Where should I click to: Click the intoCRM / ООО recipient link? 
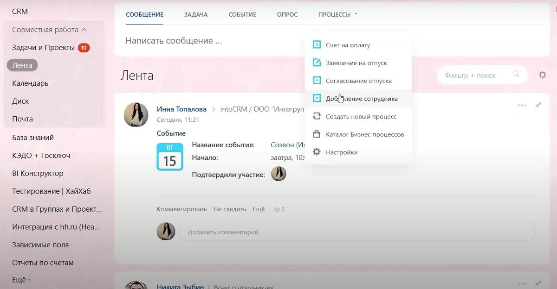click(x=262, y=109)
